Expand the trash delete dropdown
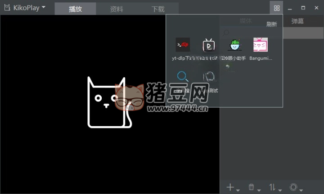The width and height of the screenshot is (324, 194). [x=254, y=187]
